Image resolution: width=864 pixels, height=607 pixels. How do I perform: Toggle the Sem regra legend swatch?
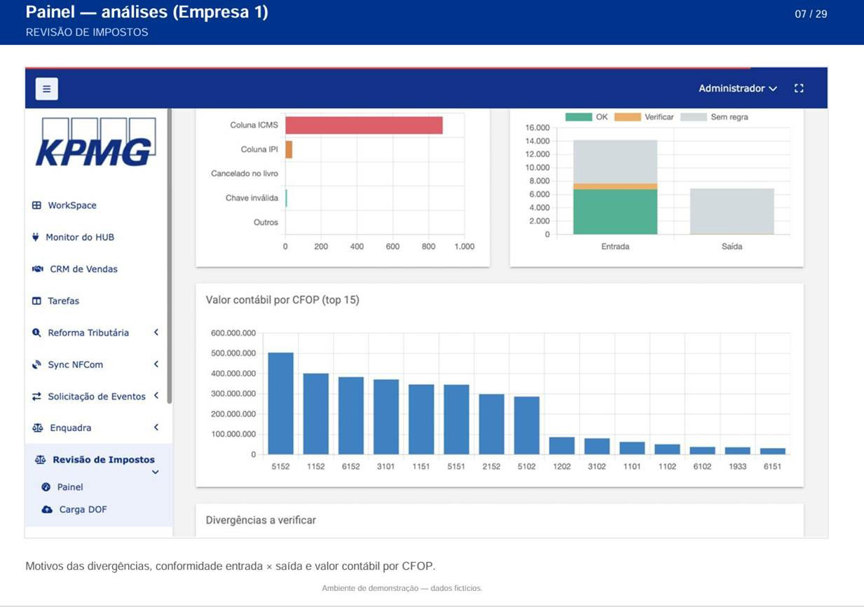693,117
